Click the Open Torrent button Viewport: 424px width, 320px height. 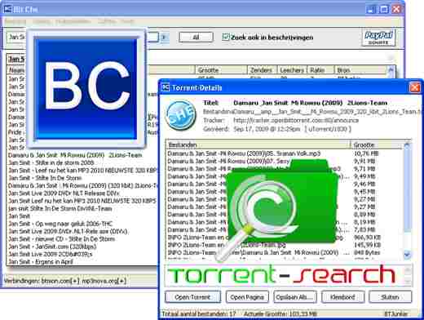[x=192, y=297]
